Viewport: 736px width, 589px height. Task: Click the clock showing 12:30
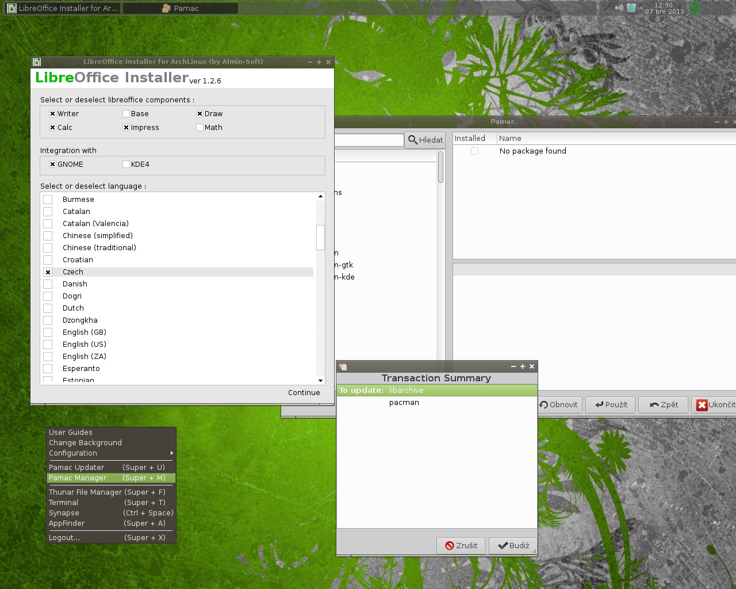point(664,8)
